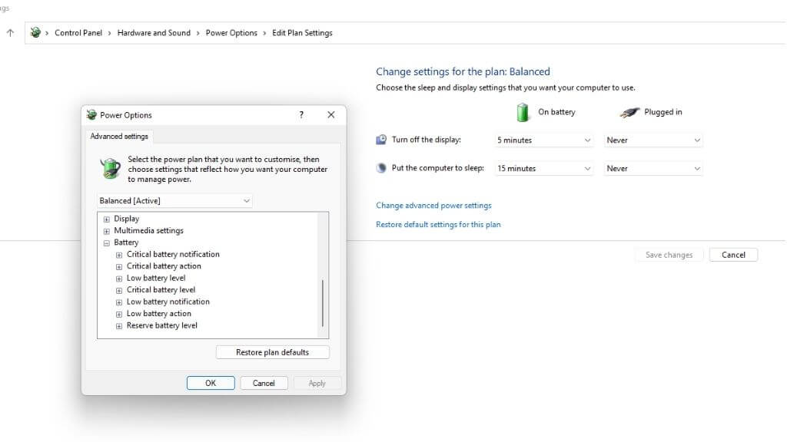Open the On battery display timeout dropdown
787x442 pixels.
(544, 140)
